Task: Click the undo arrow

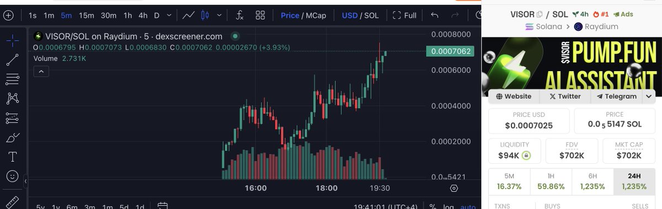Action: (x=435, y=15)
